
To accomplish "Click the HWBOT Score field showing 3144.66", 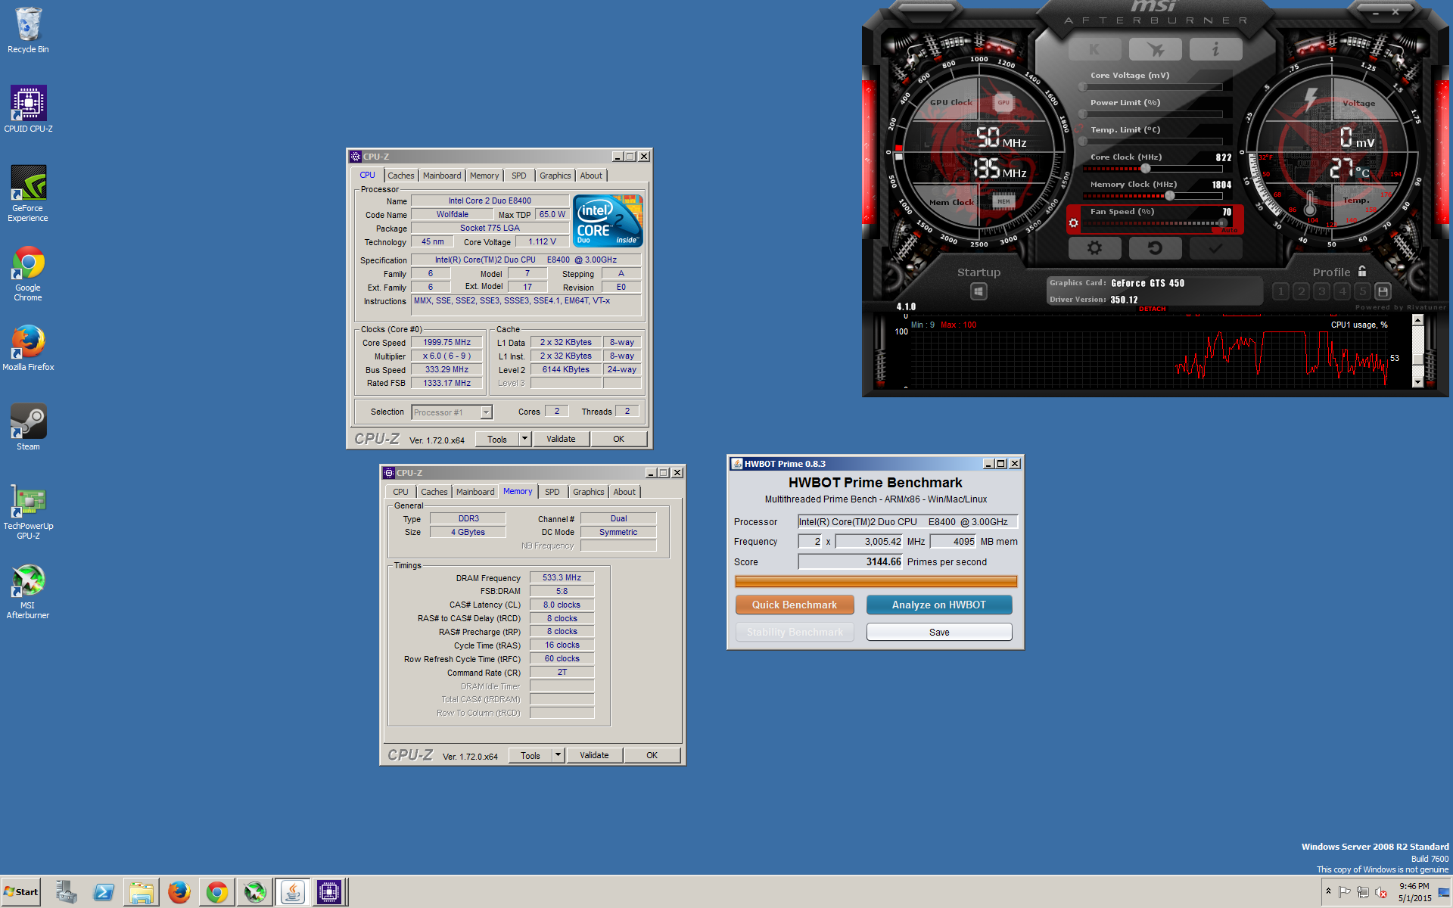I will [x=851, y=561].
